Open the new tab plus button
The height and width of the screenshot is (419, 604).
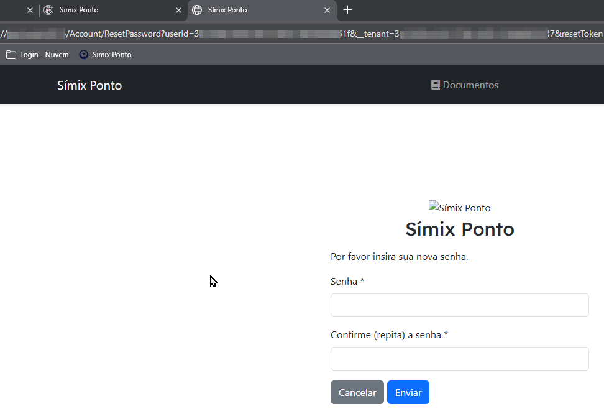347,10
